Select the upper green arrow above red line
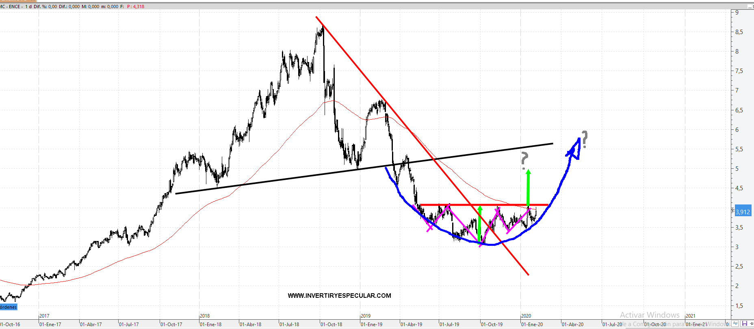This screenshot has height=329, width=754. point(528,187)
